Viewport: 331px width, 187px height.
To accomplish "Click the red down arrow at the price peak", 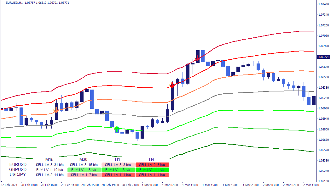I will (x=197, y=59).
